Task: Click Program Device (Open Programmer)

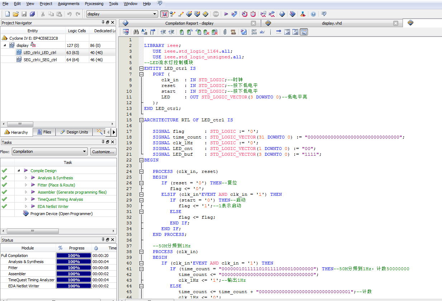Action: click(61, 214)
